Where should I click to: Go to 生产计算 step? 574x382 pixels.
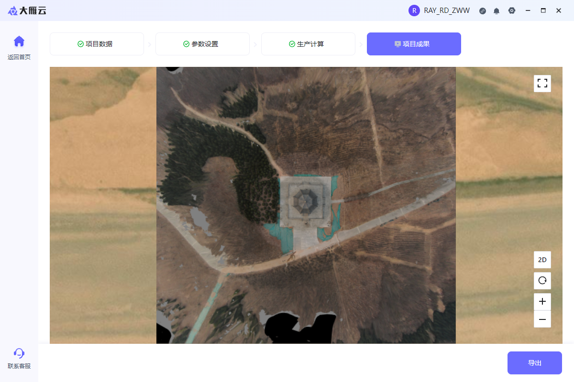point(308,44)
